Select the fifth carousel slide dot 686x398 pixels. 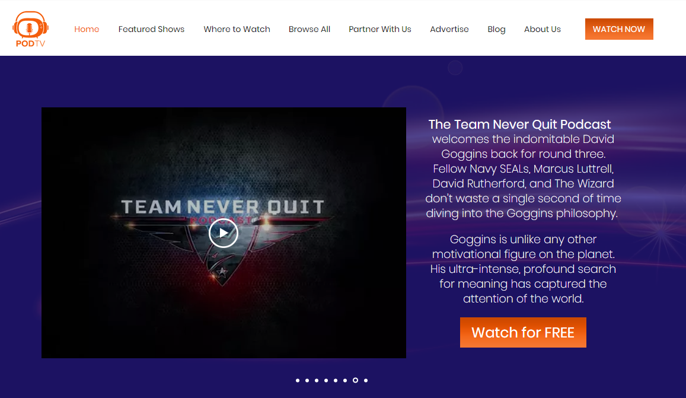point(336,380)
